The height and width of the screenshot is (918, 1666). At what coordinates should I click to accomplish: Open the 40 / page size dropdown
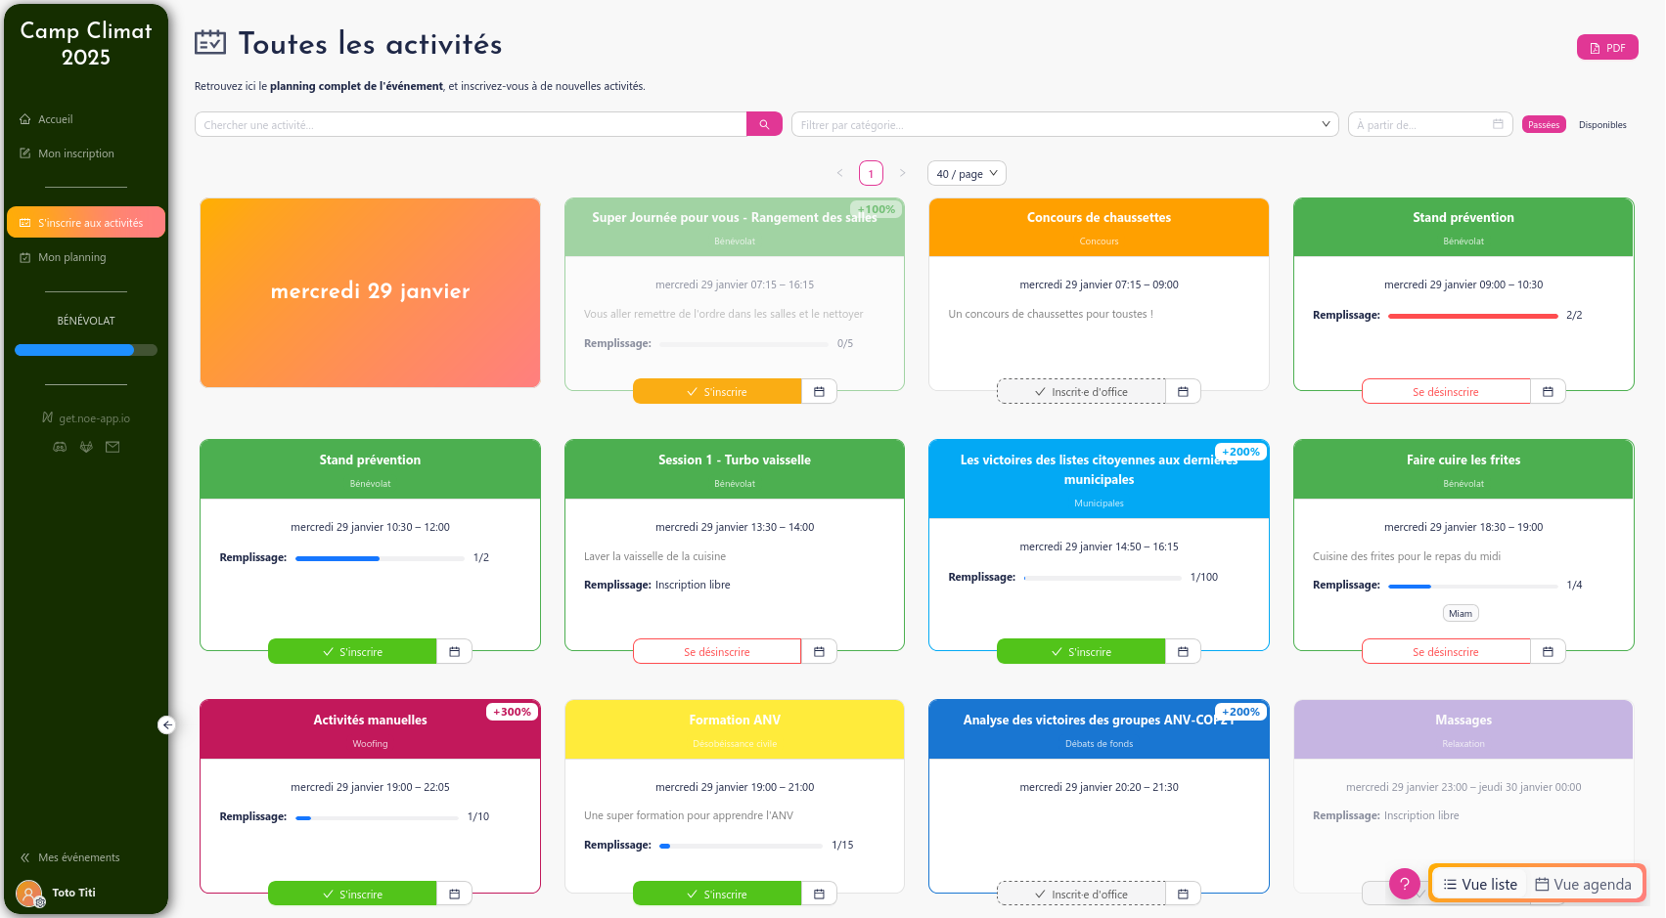(966, 173)
